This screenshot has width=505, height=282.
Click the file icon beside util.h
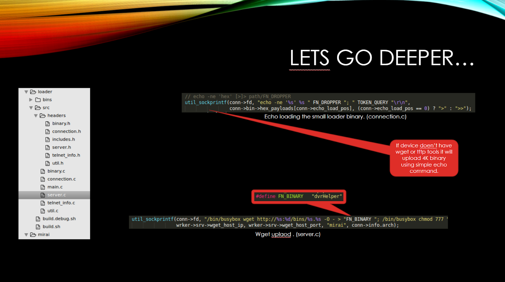(48, 163)
